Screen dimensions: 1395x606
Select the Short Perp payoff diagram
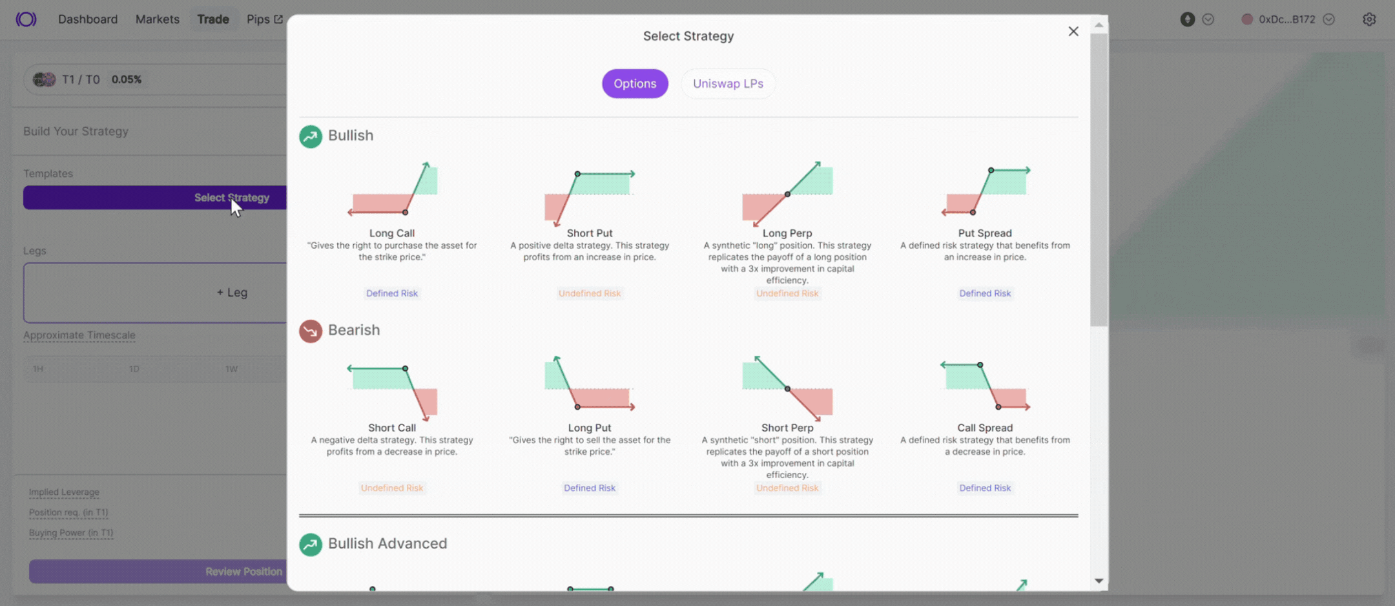tap(787, 388)
